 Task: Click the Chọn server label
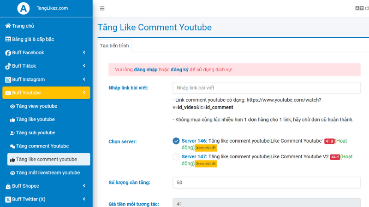click(123, 142)
